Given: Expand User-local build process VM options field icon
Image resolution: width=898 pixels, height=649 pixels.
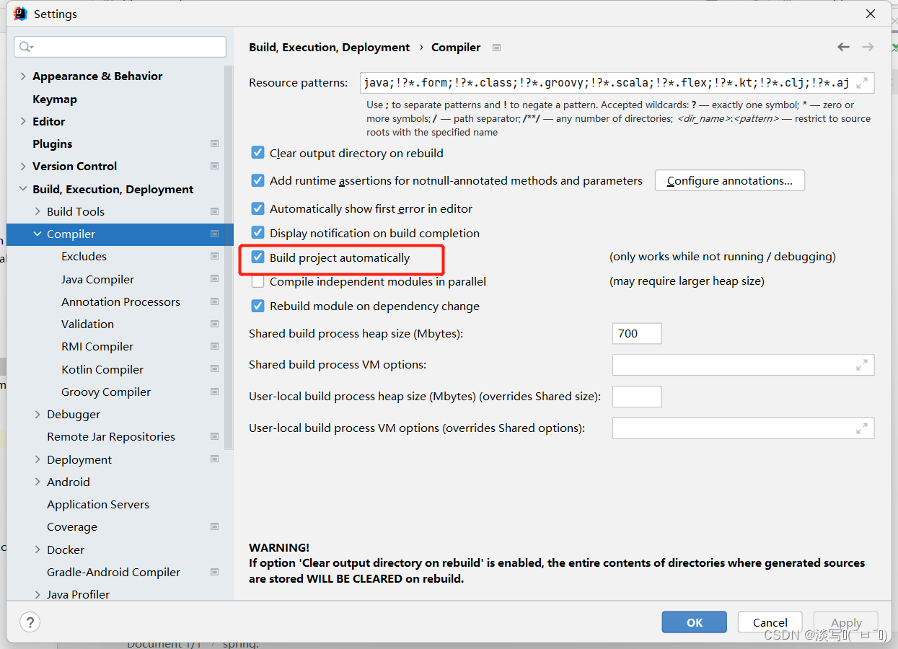Looking at the screenshot, I should click(862, 428).
